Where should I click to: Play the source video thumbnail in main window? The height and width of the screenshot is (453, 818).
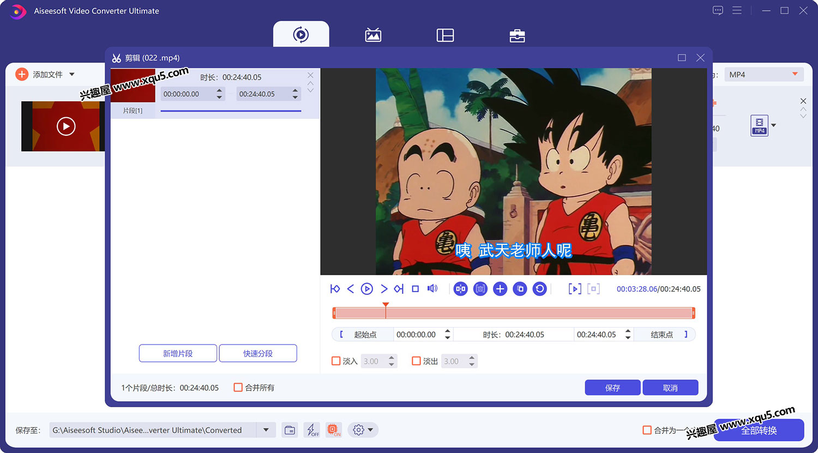(x=66, y=126)
